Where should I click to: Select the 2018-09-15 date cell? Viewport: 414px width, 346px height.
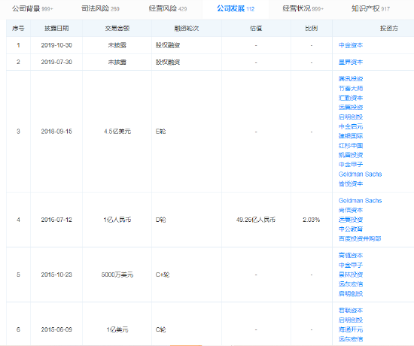coord(56,132)
